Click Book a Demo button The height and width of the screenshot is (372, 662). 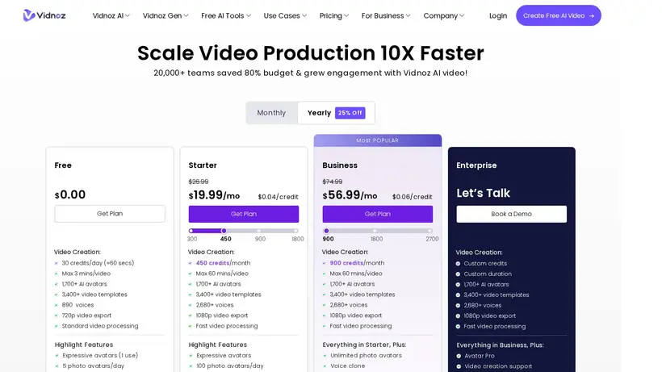(x=511, y=214)
